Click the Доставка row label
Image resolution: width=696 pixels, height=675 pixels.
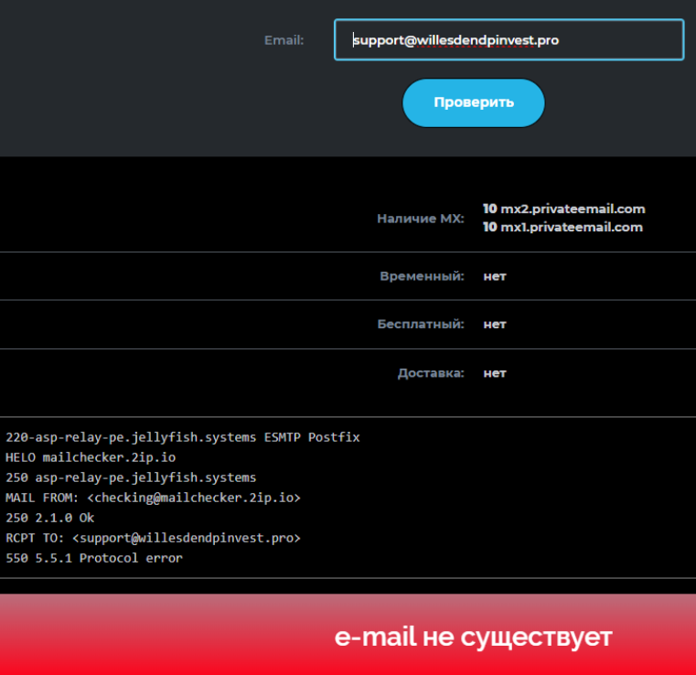(x=430, y=373)
